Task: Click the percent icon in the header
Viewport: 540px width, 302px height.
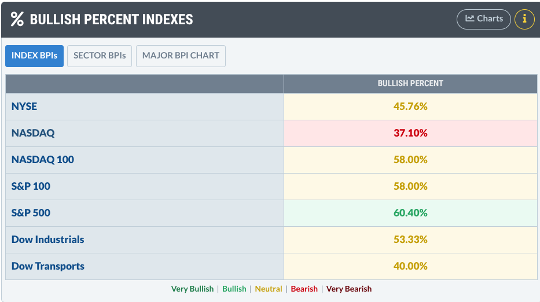Action: (17, 19)
